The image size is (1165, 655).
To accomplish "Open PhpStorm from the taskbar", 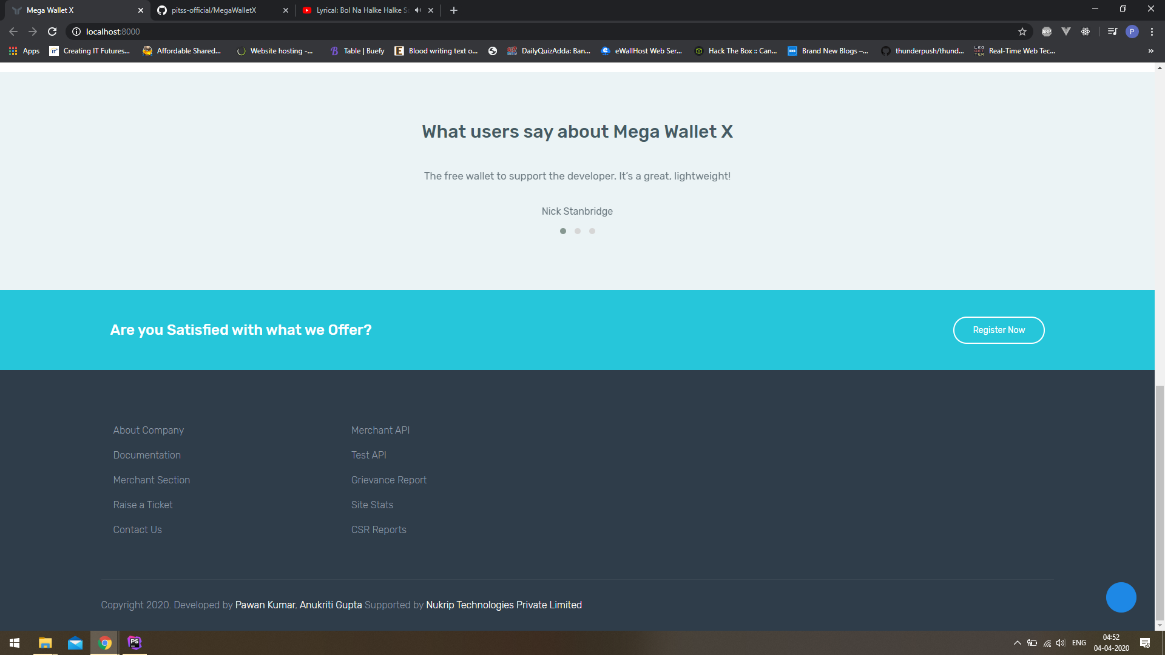I will [x=135, y=643].
